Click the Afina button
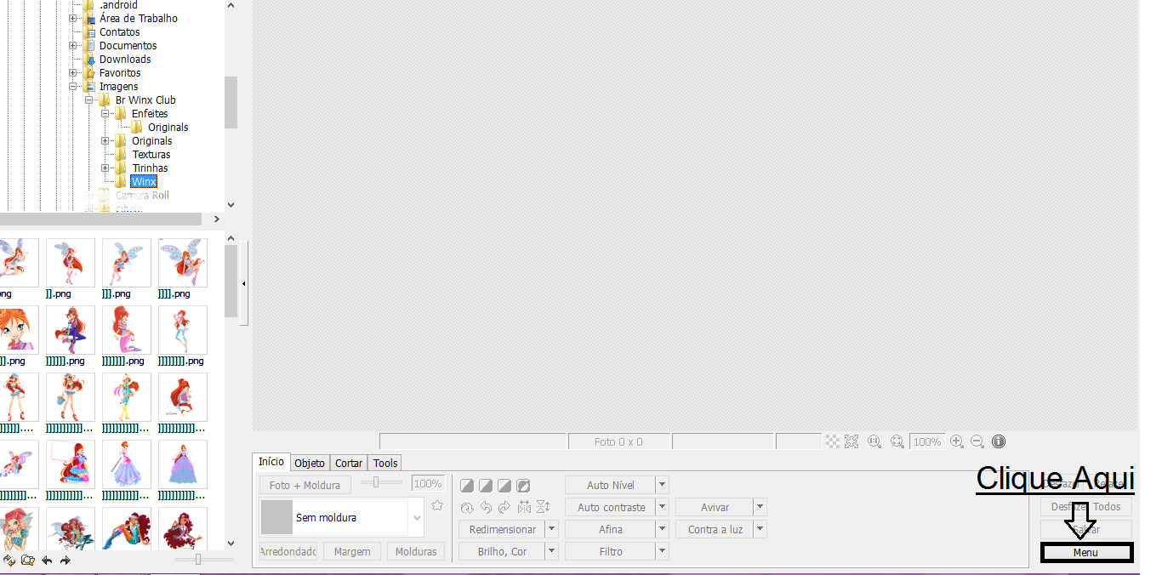The image size is (1162, 575). (x=611, y=529)
